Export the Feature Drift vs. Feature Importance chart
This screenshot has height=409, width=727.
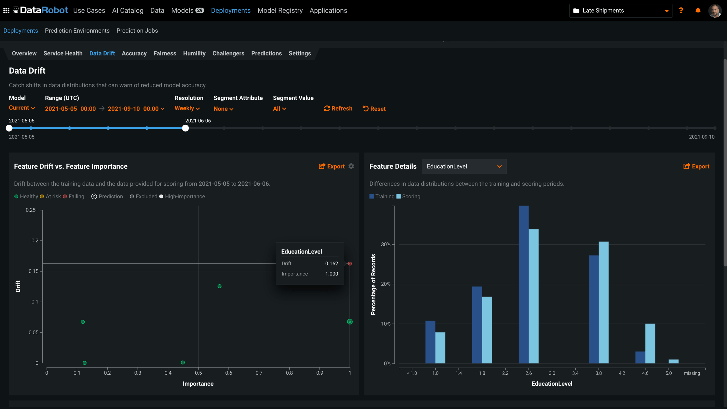(x=332, y=166)
